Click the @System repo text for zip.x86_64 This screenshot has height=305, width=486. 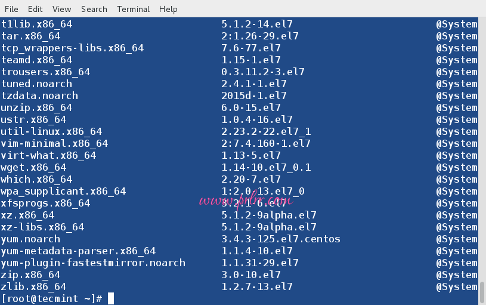pyautogui.click(x=456, y=275)
